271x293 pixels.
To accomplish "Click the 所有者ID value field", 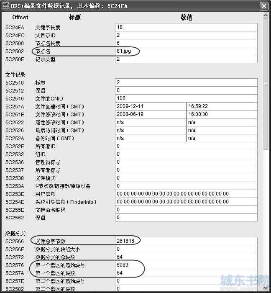I will 186,146.
